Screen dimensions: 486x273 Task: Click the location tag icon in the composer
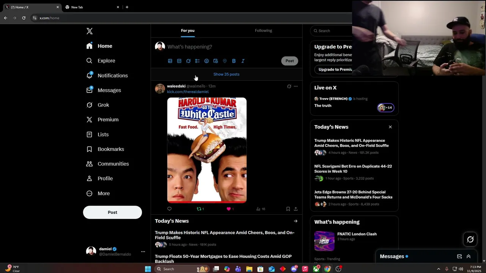click(225, 61)
